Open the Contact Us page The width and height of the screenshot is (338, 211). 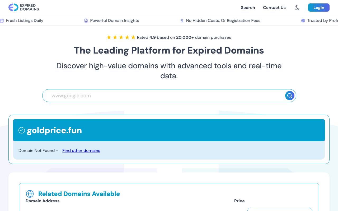point(274,8)
